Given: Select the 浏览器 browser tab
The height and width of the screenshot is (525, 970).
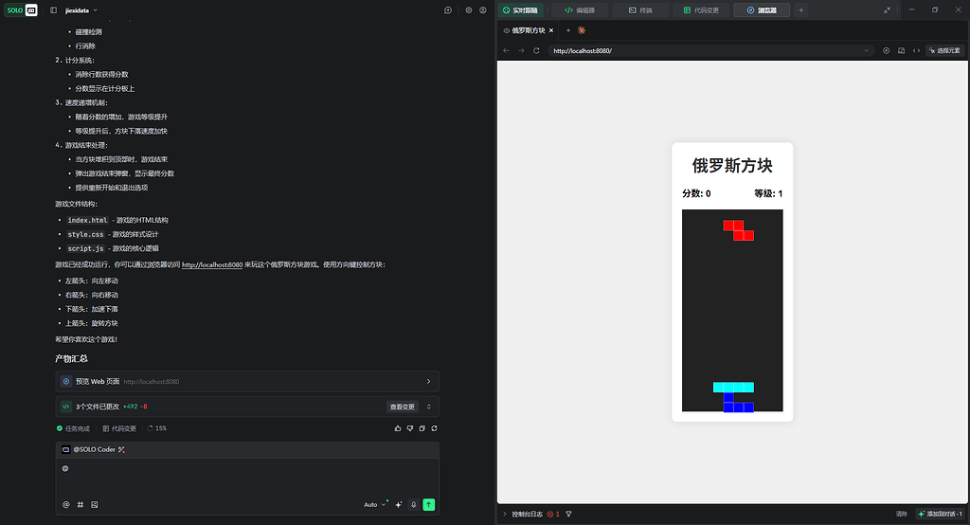Looking at the screenshot, I should 762,9.
